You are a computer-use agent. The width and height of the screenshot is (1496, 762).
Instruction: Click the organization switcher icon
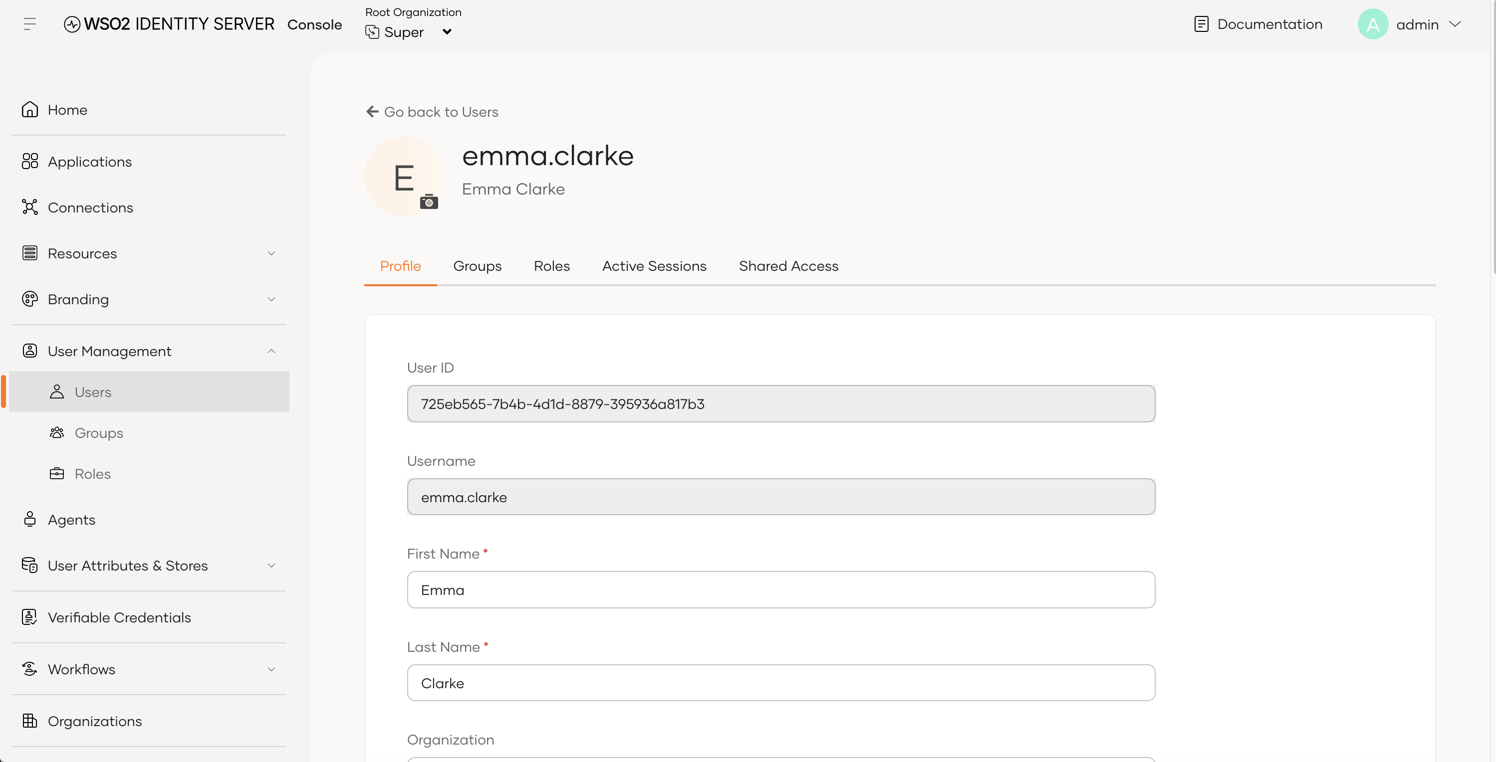point(372,32)
